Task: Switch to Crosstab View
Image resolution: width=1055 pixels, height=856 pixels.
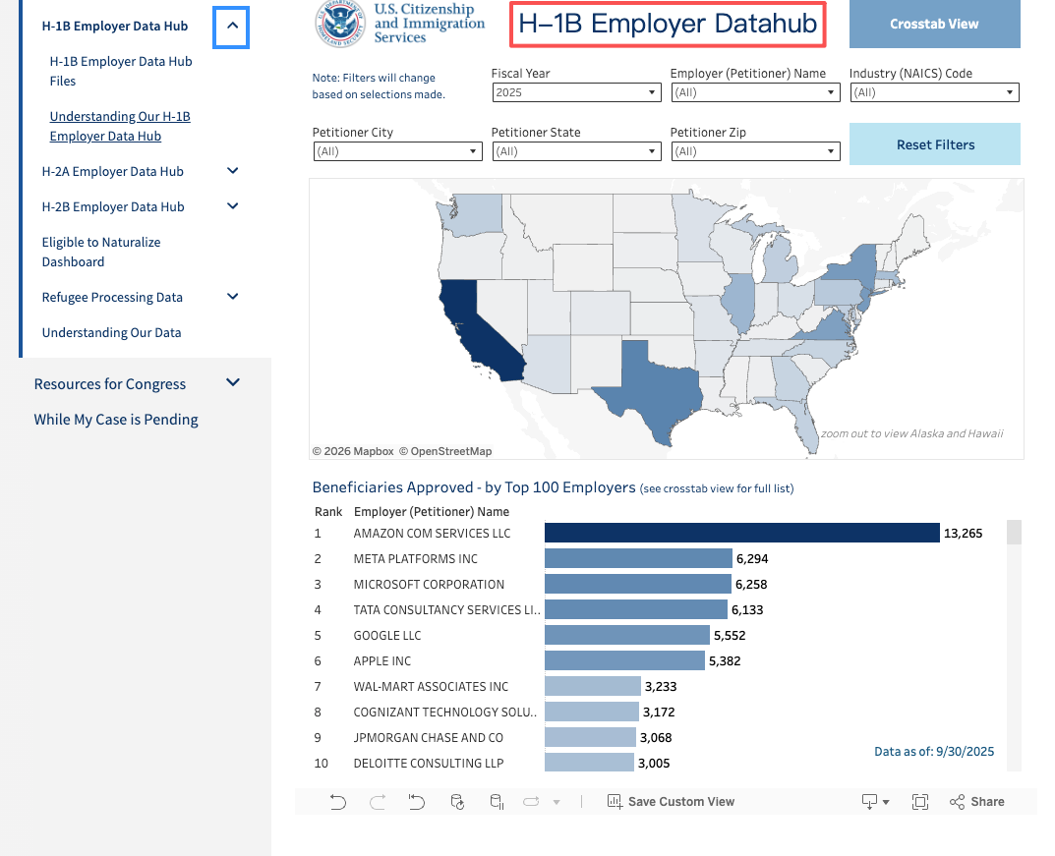Action: click(933, 24)
